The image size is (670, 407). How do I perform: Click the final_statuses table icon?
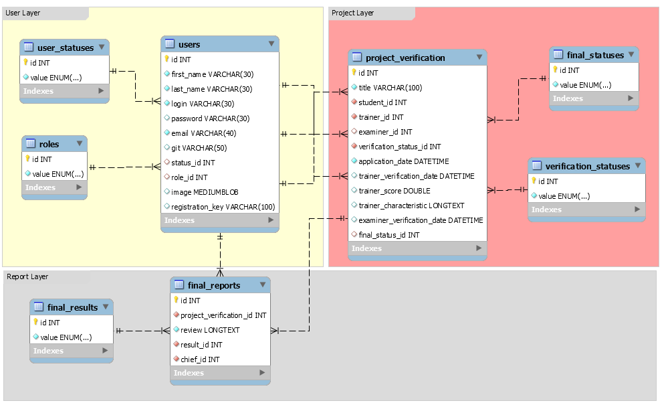click(x=558, y=54)
